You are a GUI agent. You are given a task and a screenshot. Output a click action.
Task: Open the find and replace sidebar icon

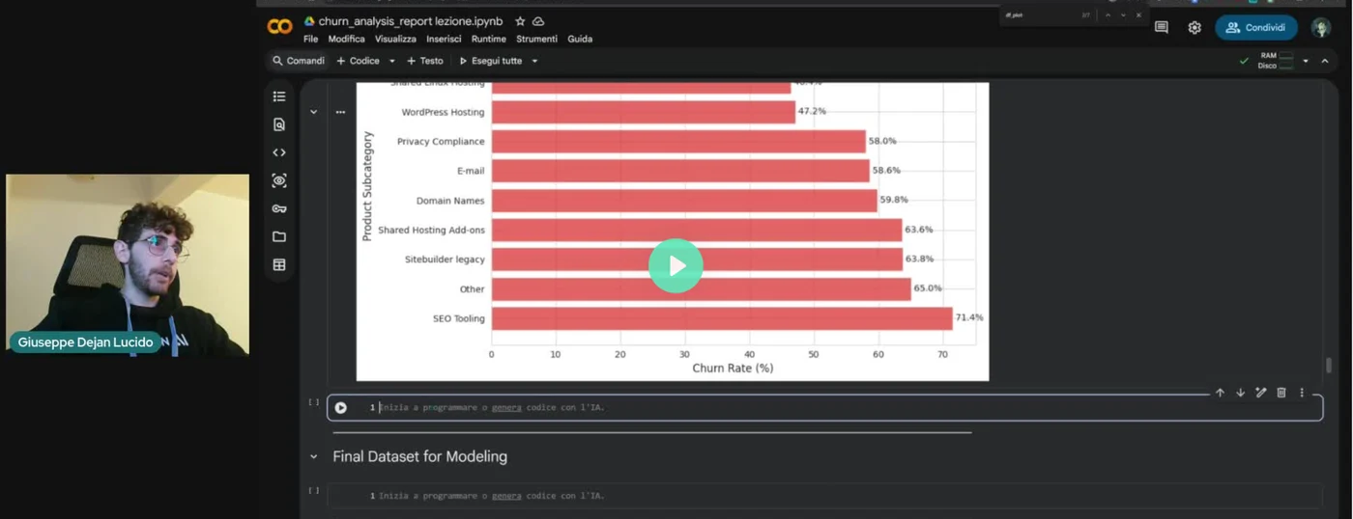(x=279, y=124)
